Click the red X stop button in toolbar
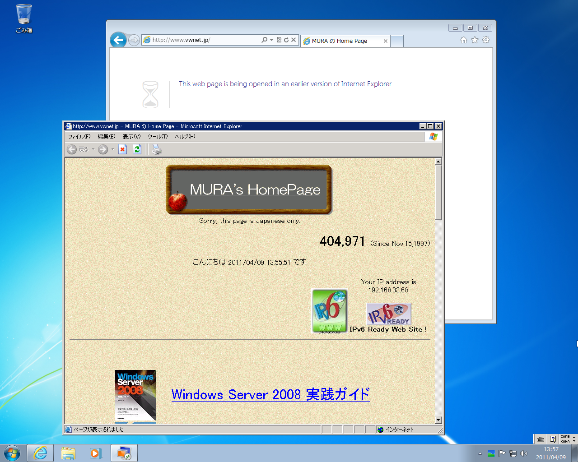The image size is (578, 462). (x=122, y=149)
